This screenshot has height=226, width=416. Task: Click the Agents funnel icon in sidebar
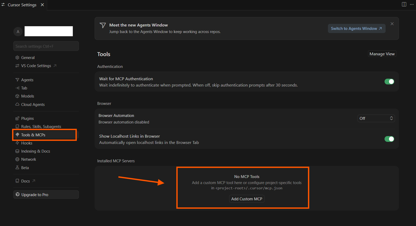pyautogui.click(x=17, y=80)
